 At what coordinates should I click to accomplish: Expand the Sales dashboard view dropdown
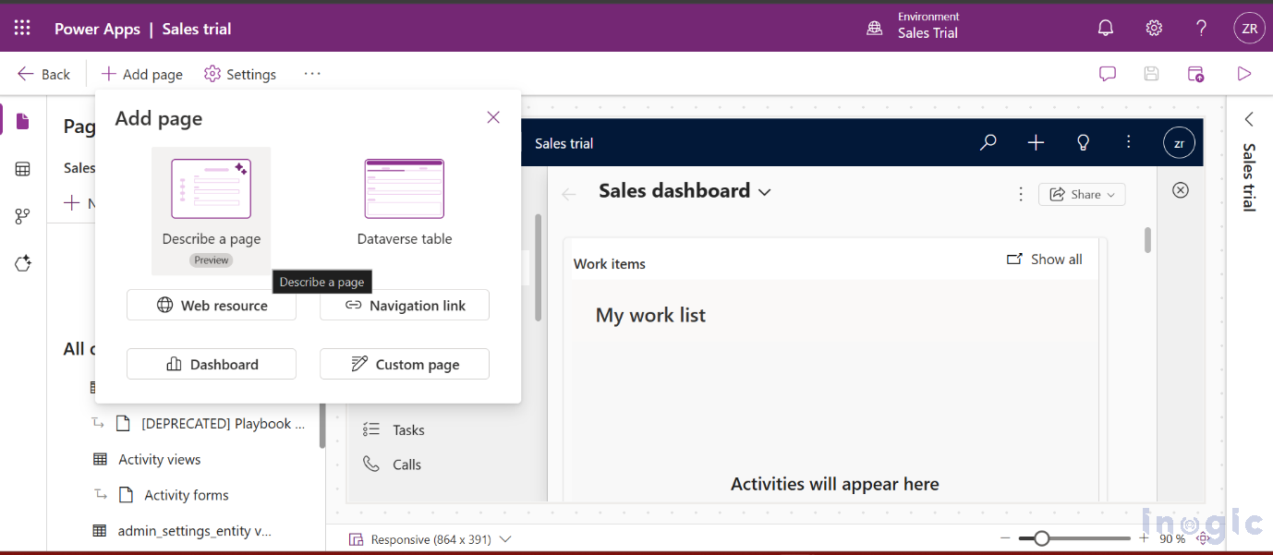coord(764,191)
